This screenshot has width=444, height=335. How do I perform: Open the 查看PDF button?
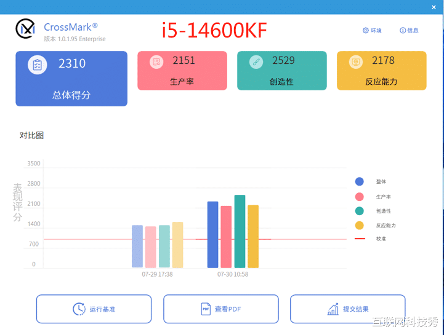(x=221, y=309)
